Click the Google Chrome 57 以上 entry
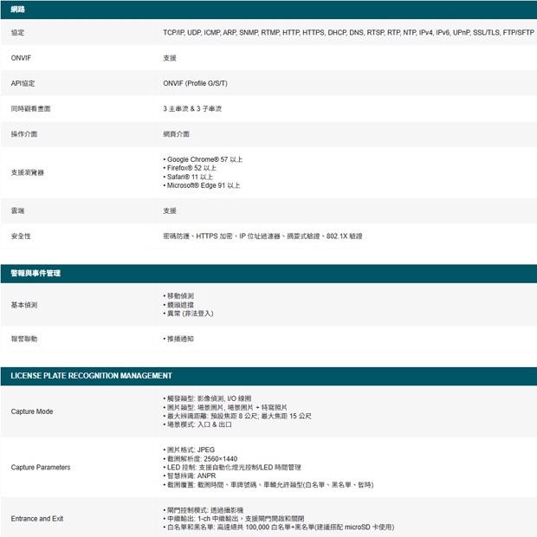This screenshot has height=537, width=537. tap(204, 159)
